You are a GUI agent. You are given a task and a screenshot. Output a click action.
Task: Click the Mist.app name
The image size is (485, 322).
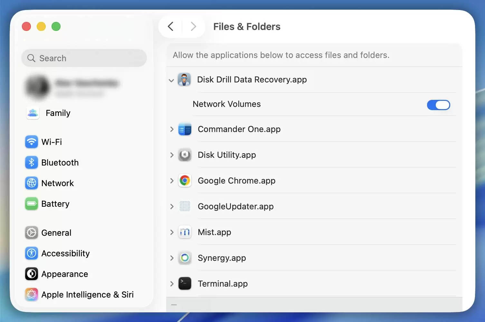[x=214, y=232]
